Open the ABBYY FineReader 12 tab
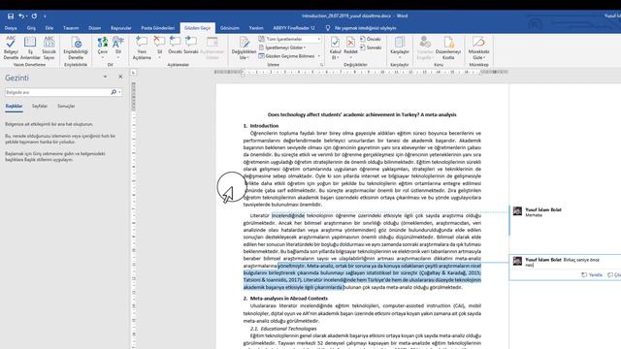This screenshot has height=349, width=621. coord(294,28)
